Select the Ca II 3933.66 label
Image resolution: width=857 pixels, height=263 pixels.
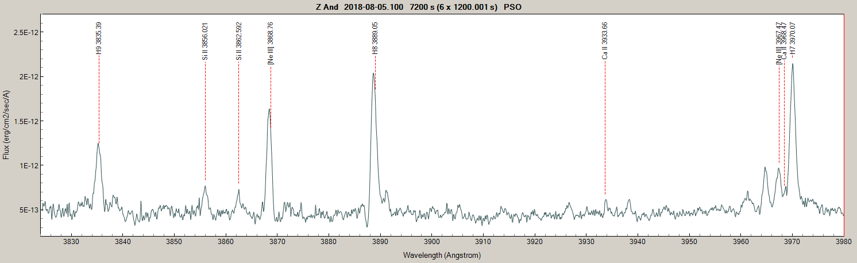[604, 41]
